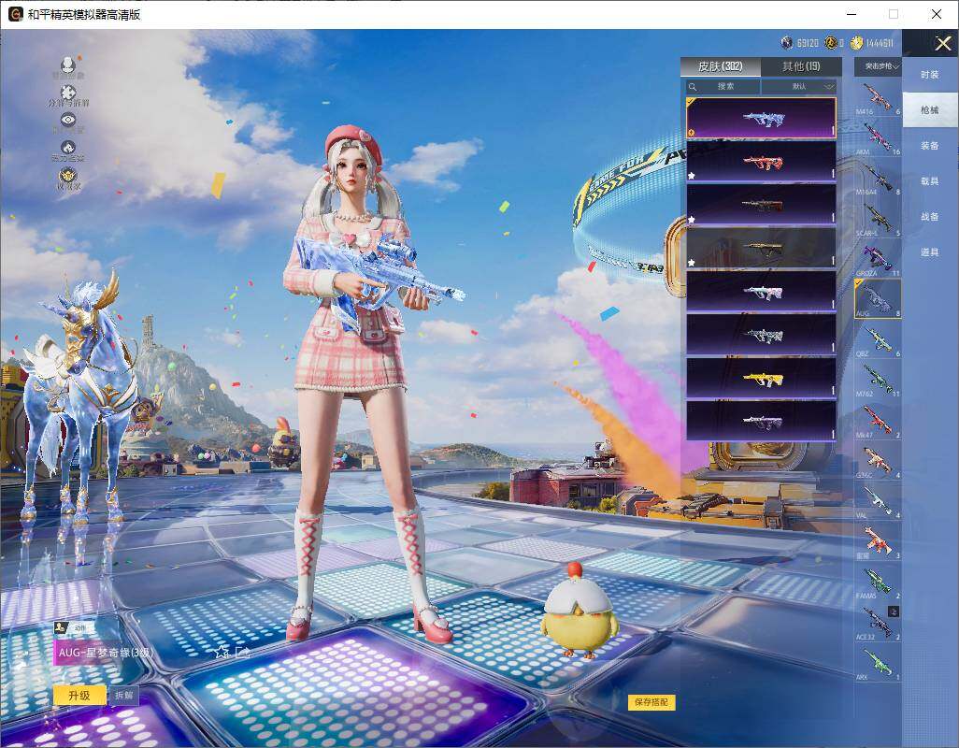Select the M16A4 weapon icon
The width and height of the screenshot is (959, 748).
pos(878,178)
